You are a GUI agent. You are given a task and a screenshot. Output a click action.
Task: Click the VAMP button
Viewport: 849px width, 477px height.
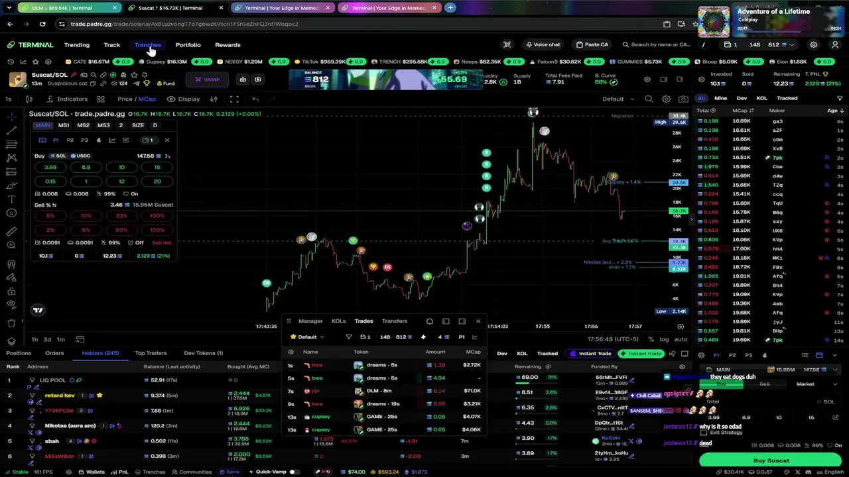click(x=207, y=79)
